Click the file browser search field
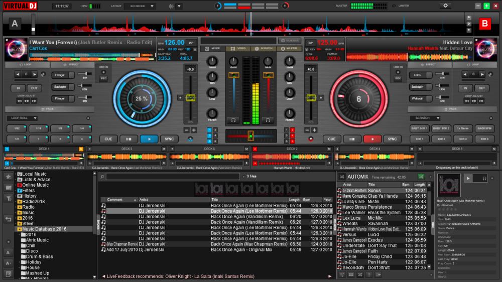 coord(173,176)
